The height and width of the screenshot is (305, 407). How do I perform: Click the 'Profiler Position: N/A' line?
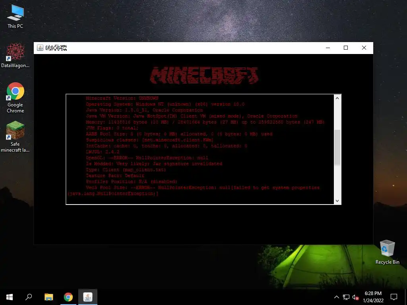tap(132, 182)
